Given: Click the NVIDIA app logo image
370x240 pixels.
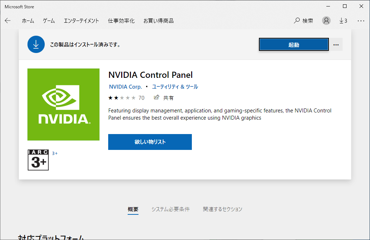Looking at the screenshot, I should (63, 105).
